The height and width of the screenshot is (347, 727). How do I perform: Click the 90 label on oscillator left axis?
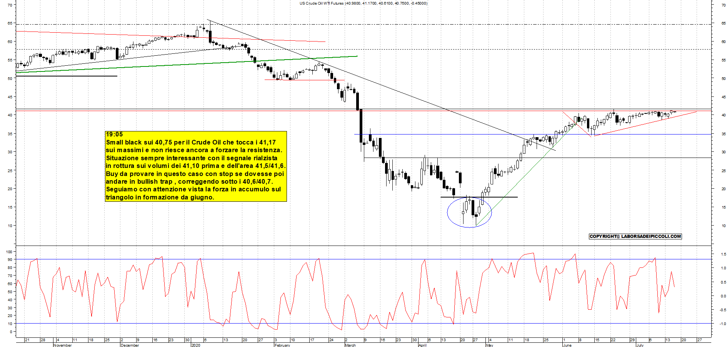pyautogui.click(x=10, y=260)
